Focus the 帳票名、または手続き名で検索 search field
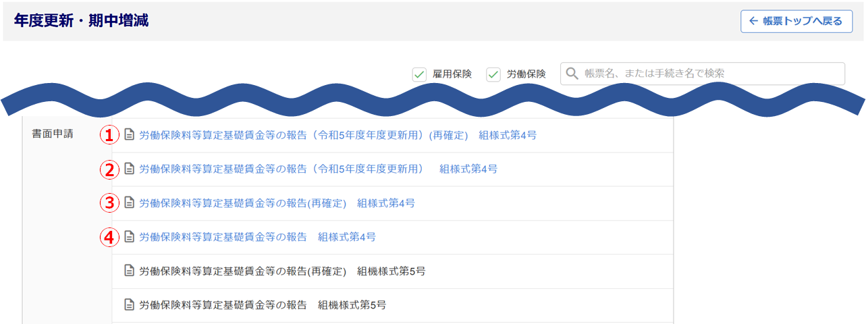 point(709,74)
